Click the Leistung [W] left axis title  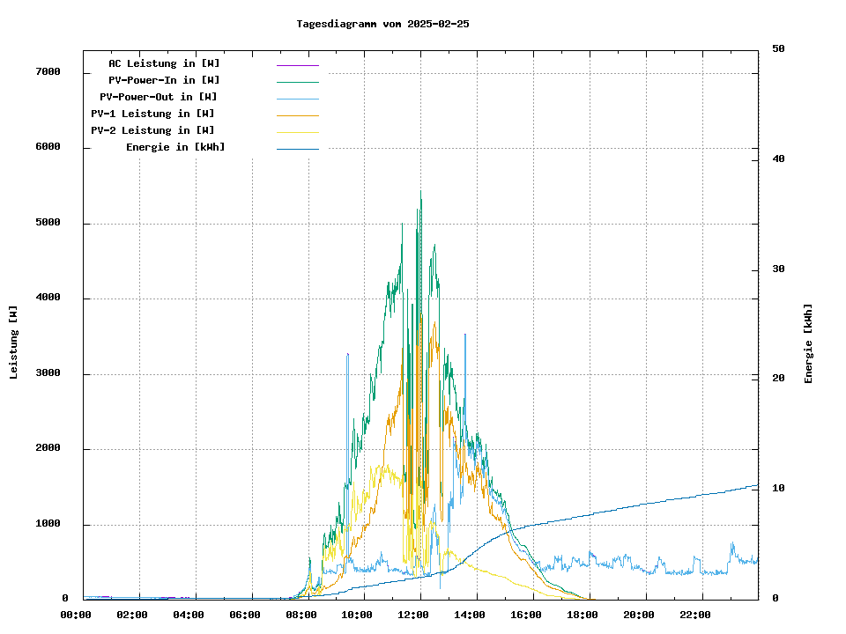[x=13, y=343]
